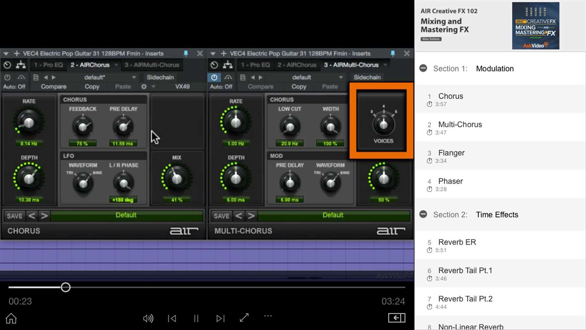Collapse the Multi-Chorus window using the header triangle
Viewport: 586px width, 330px height.
pyautogui.click(x=213, y=53)
